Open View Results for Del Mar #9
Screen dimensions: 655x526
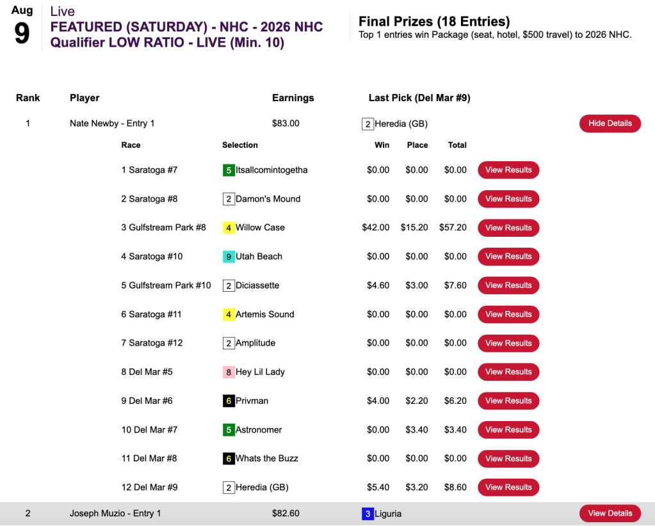(508, 487)
